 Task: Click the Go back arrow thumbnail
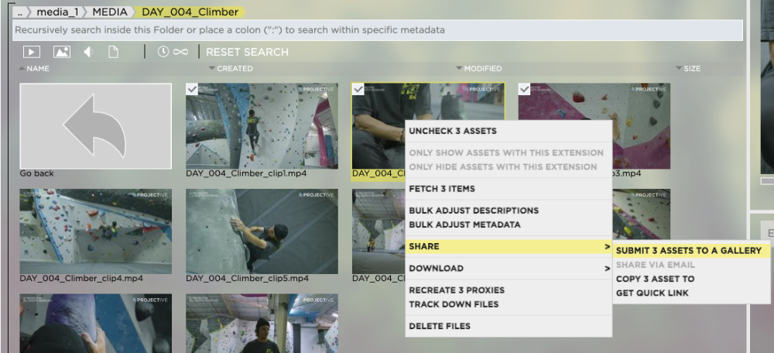(x=96, y=126)
